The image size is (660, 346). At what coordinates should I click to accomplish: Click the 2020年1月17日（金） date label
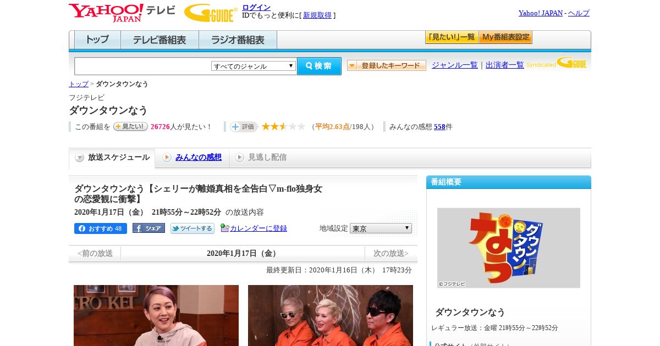(x=243, y=253)
